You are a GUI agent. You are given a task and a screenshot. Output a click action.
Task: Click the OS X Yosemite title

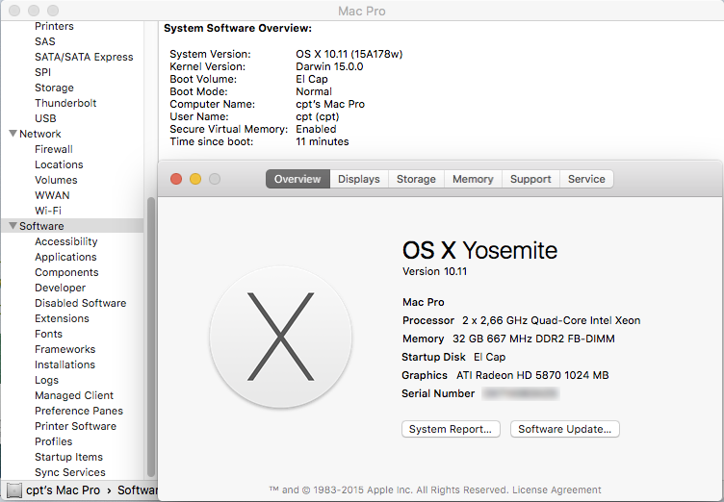[x=479, y=251]
